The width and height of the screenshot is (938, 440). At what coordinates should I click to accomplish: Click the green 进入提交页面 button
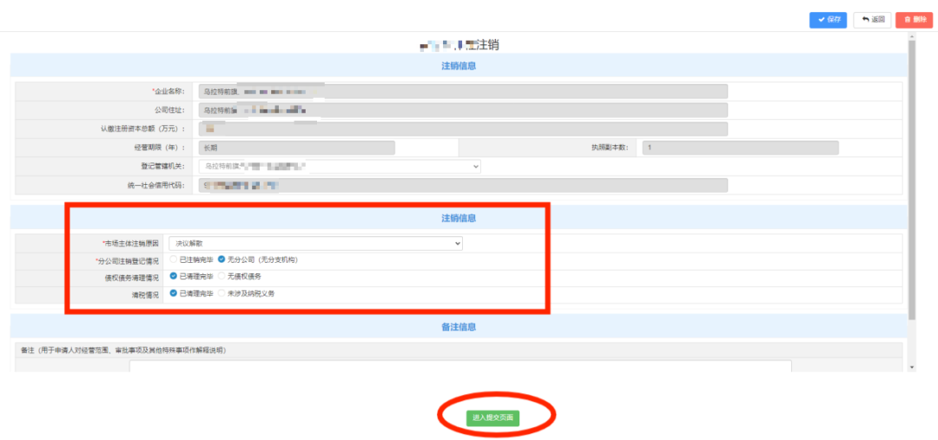coord(493,418)
